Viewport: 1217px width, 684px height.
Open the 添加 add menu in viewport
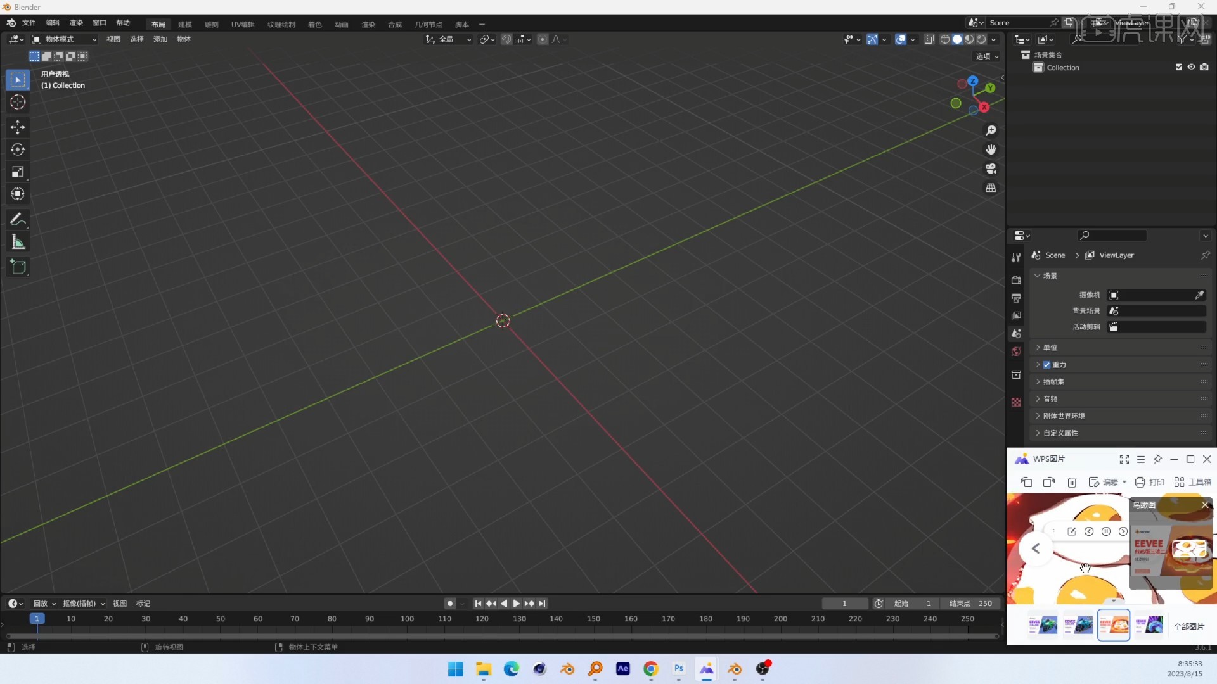pos(160,39)
